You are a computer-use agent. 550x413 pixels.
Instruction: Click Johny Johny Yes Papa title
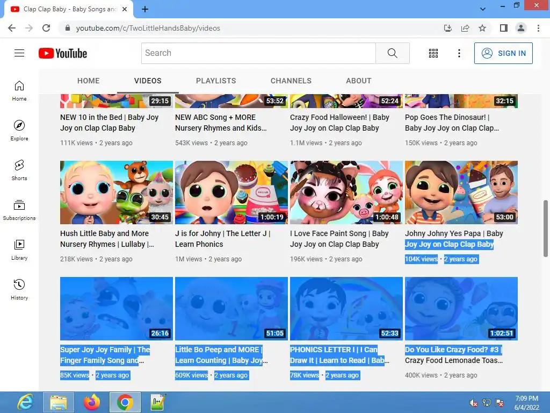[454, 239]
